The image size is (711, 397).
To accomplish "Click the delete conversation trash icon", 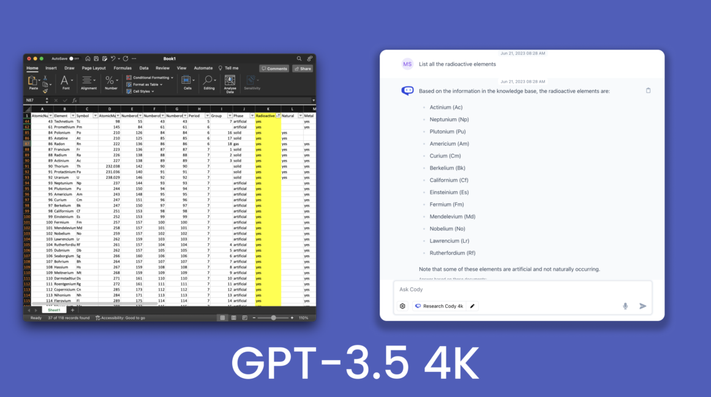I will (x=649, y=90).
